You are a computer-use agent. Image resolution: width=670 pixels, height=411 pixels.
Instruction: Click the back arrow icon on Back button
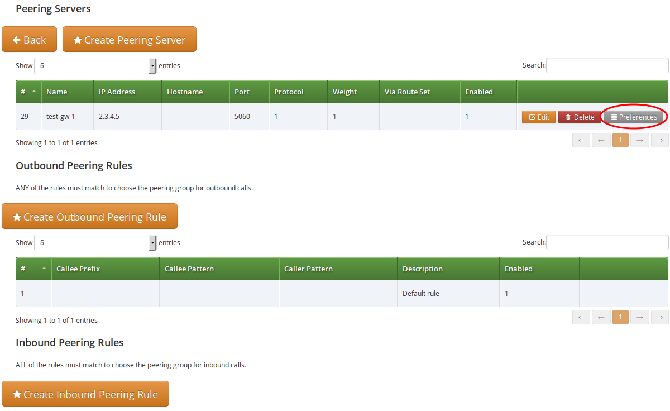(x=17, y=39)
